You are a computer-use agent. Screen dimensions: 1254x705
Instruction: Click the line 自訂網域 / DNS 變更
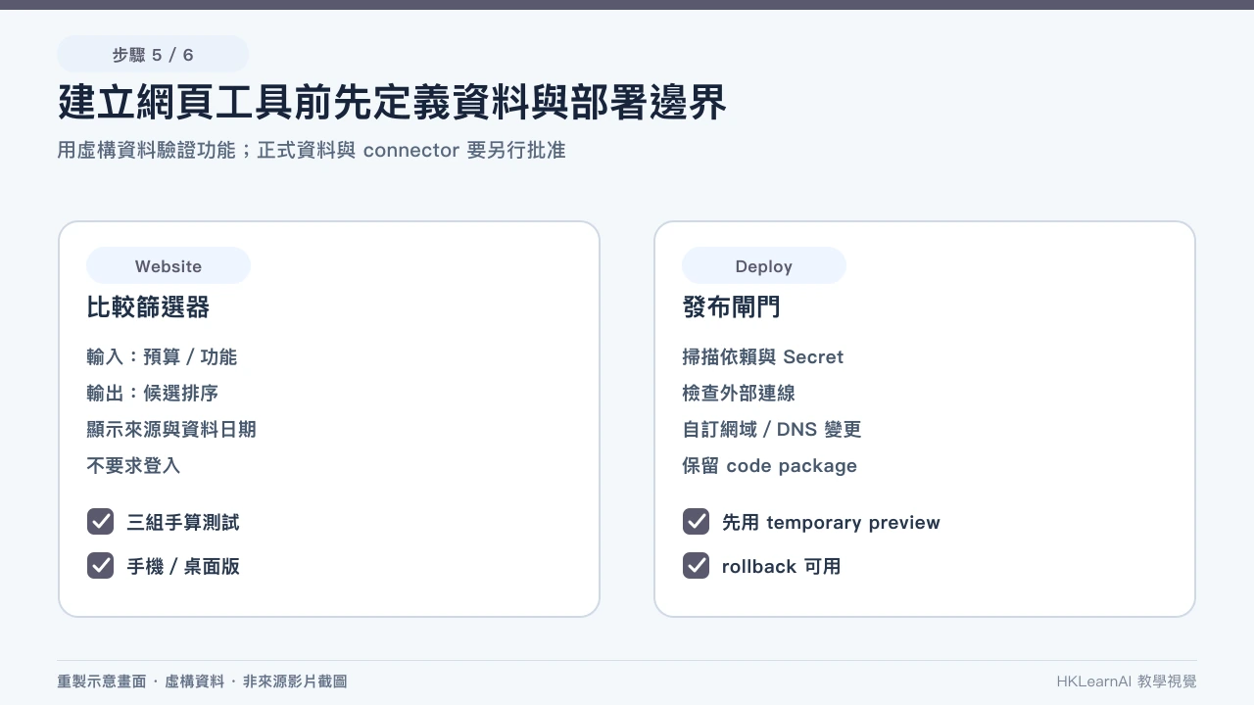click(x=772, y=429)
